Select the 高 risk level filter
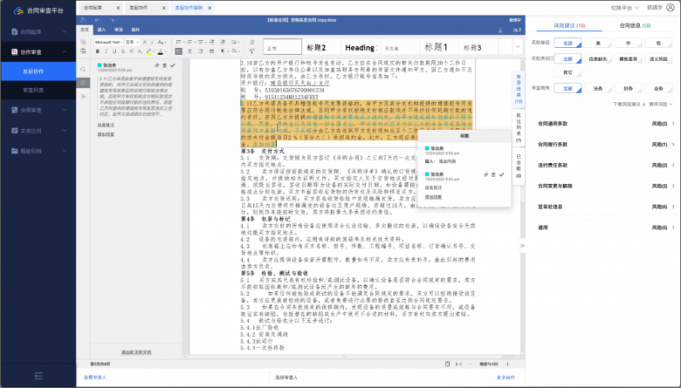The width and height of the screenshot is (681, 388). pos(598,43)
